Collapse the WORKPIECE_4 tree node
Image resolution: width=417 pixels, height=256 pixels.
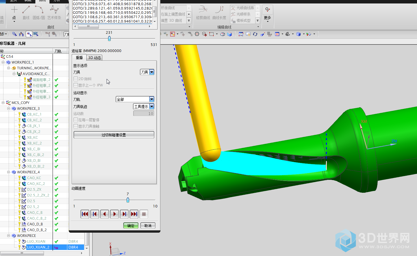point(9,172)
